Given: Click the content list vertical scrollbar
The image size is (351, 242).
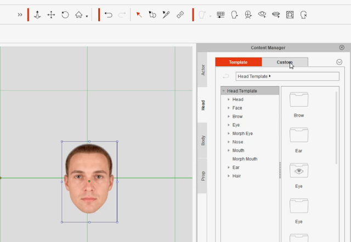Looking at the screenshot, I should pyautogui.click(x=336, y=128).
